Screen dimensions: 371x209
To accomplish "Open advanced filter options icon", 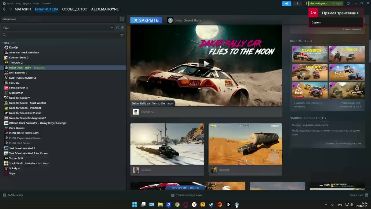I will (x=122, y=35).
